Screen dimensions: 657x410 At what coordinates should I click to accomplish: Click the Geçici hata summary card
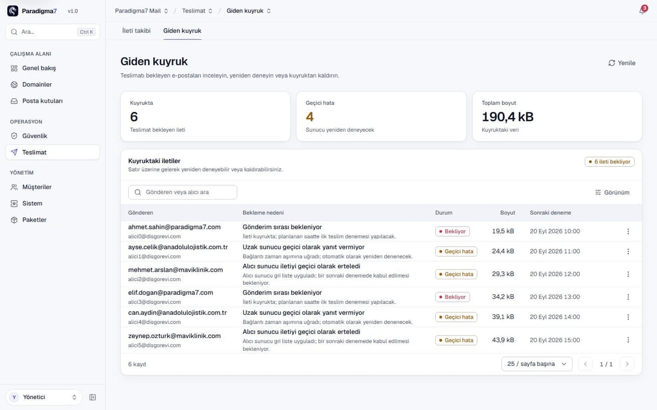(x=381, y=116)
